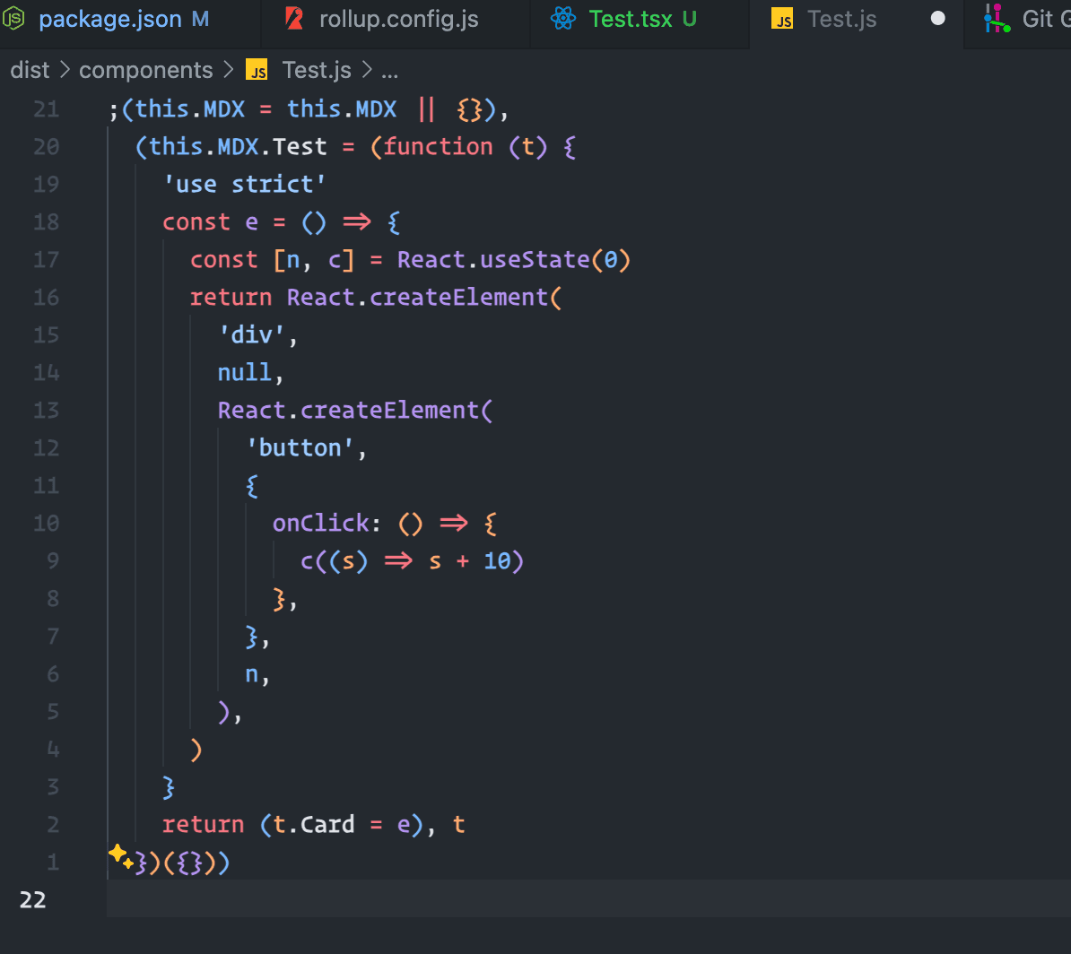This screenshot has width=1071, height=954.
Task: Click the 'onClick' property in the code
Action: 320,524
